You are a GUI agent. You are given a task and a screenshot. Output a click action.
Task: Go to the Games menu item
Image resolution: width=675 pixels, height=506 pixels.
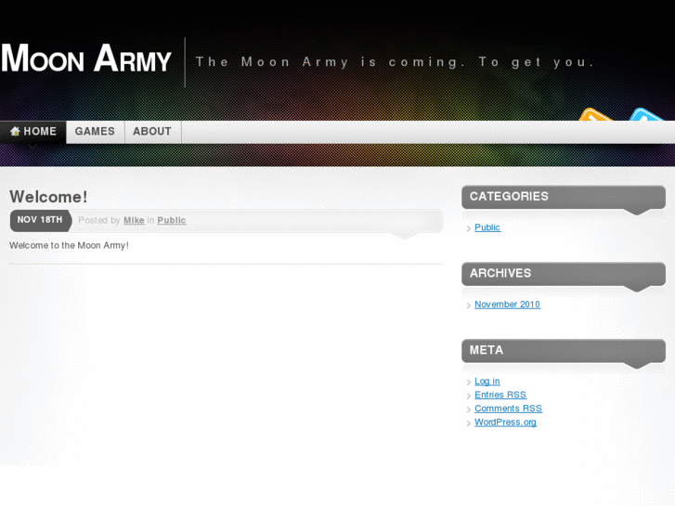click(95, 131)
